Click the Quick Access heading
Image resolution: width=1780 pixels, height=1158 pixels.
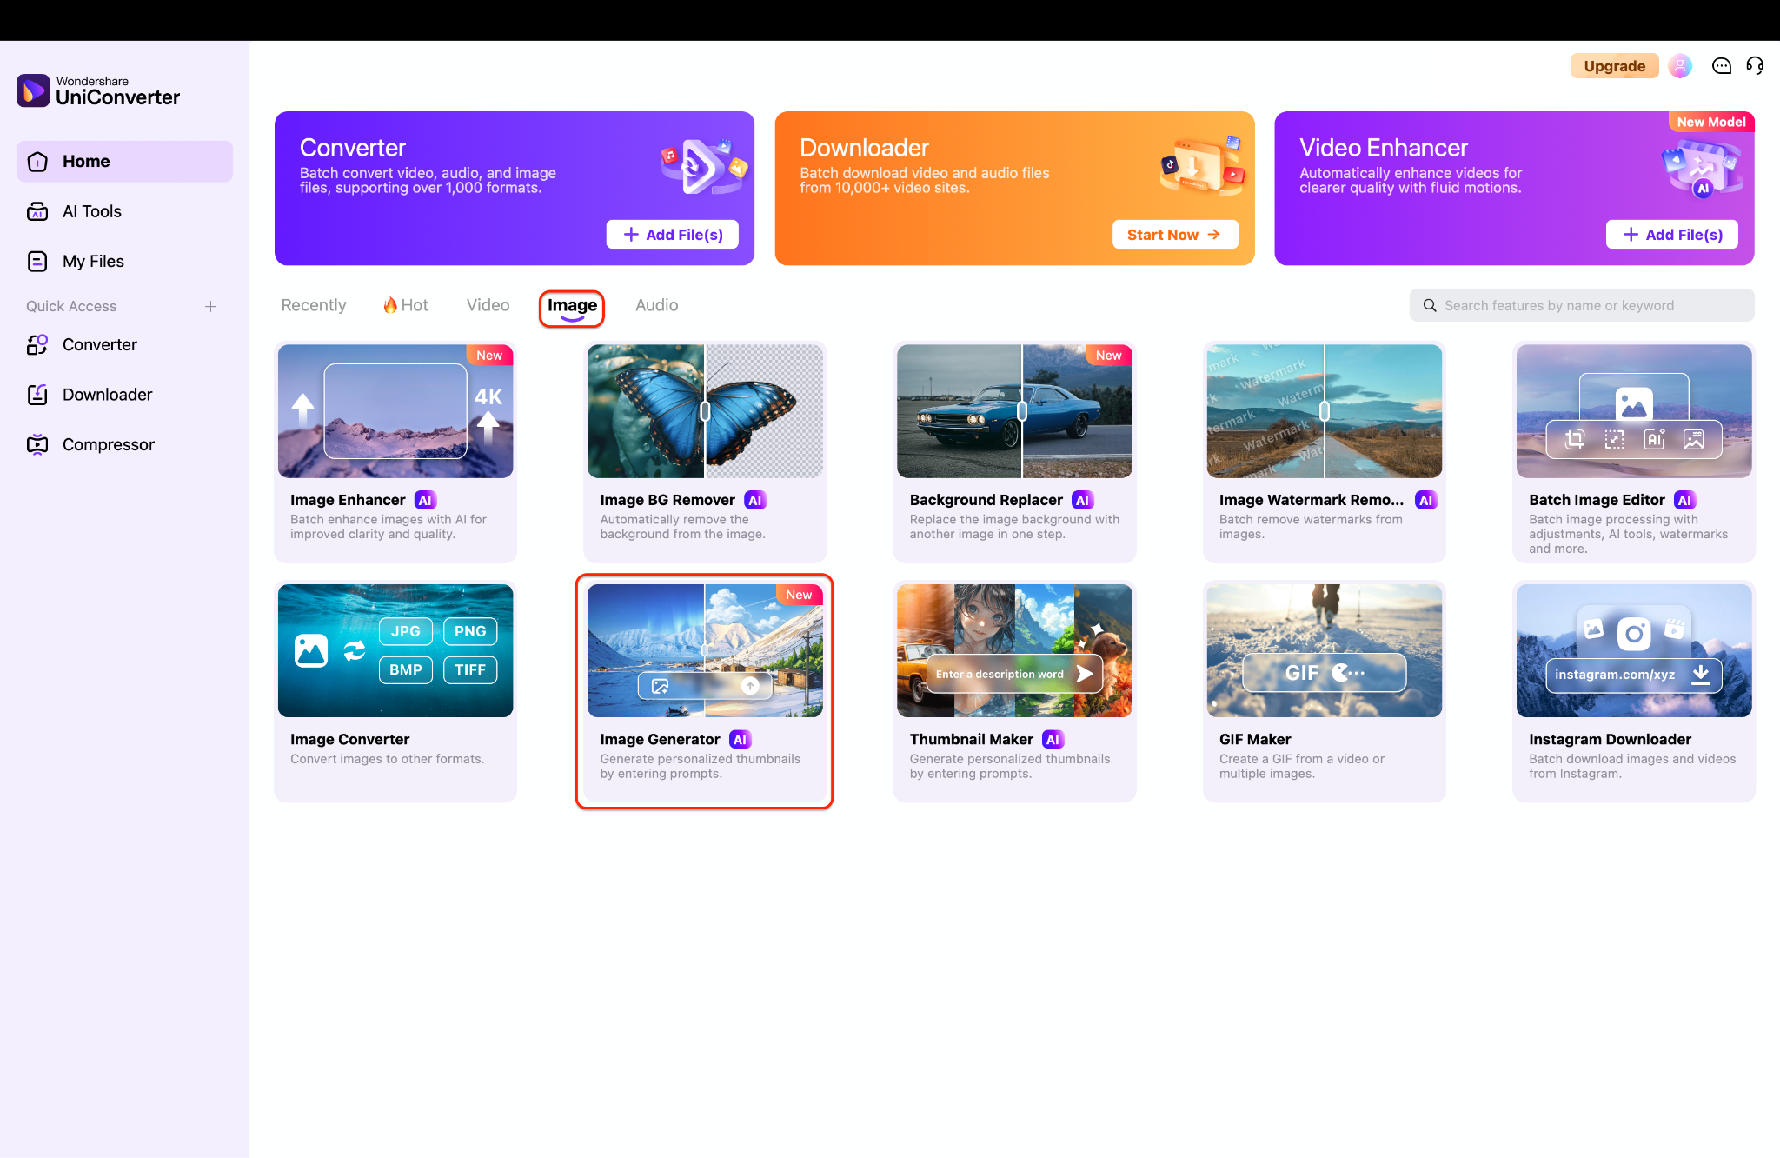coord(71,306)
